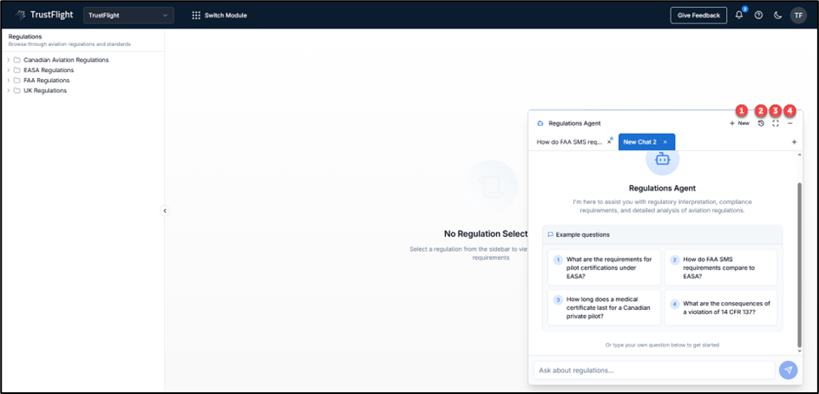Collapse the regulations sidebar arrow
819x394 pixels.
165,211
